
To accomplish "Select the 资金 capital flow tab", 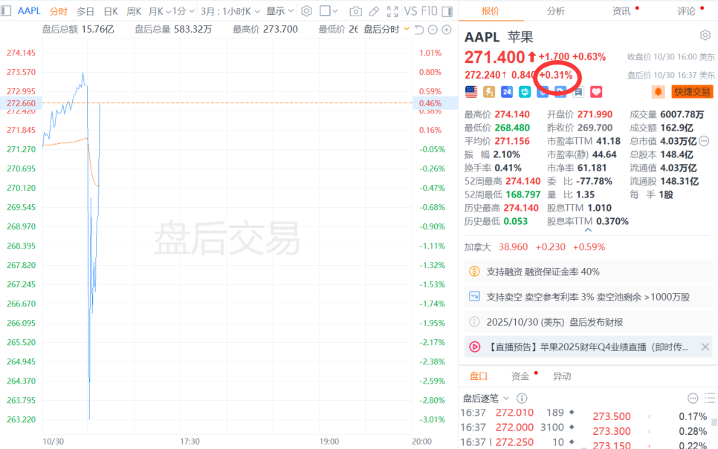I will coord(520,376).
